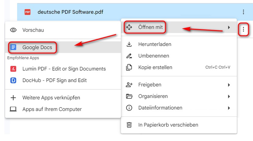Expand Dateiinformationen submenu arrow
Screen dimensions: 253x141
pos(229,108)
